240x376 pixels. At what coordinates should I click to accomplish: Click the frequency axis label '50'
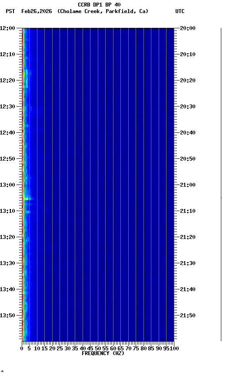pos(98,349)
